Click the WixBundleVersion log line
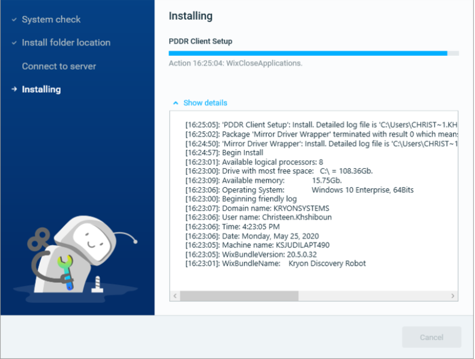Viewport: 475px width, 359px height. coord(251,254)
